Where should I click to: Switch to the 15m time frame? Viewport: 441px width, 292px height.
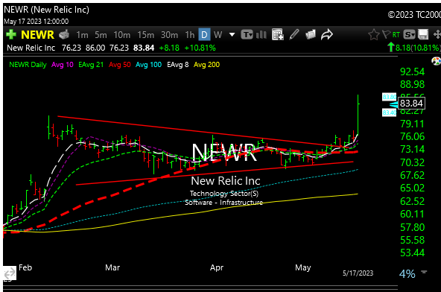[x=145, y=35]
